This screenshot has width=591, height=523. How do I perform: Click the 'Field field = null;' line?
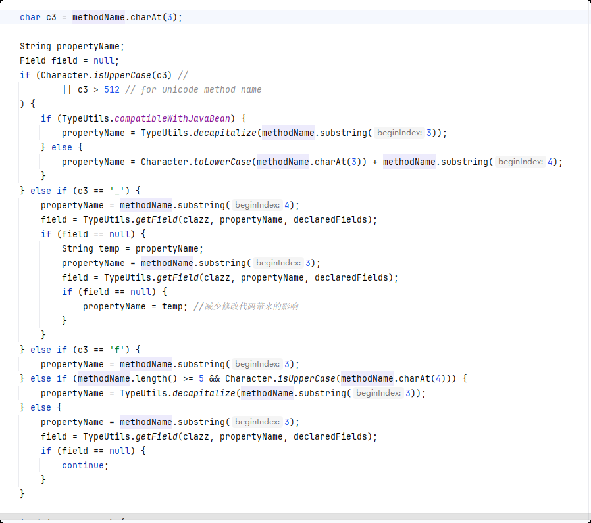(x=69, y=60)
